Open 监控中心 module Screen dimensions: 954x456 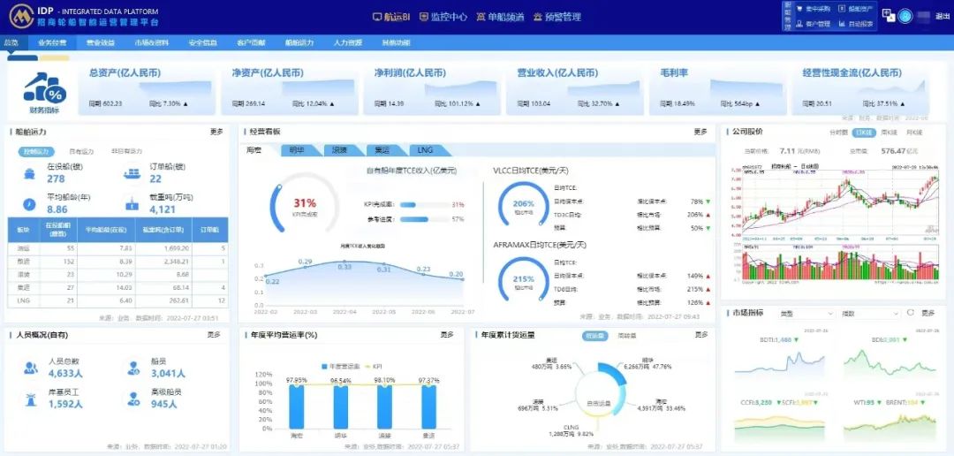[443, 17]
